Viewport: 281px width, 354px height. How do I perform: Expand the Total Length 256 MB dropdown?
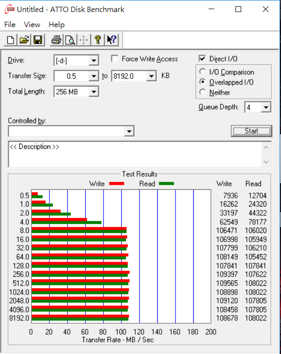pyautogui.click(x=94, y=92)
